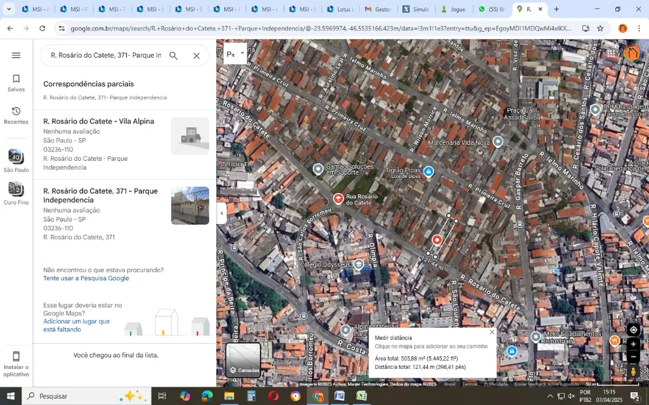Open the tab search dropdown arrow
The width and height of the screenshot is (649, 405).
(x=9, y=9)
